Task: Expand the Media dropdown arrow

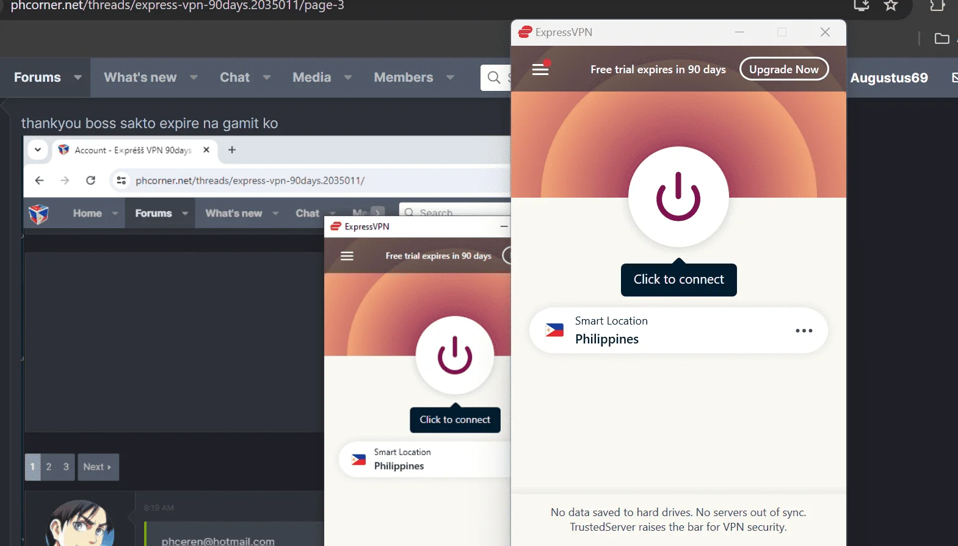Action: 348,77
